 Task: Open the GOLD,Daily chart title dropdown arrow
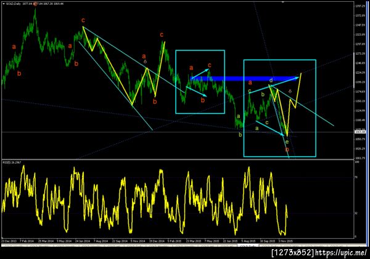pos(3,4)
